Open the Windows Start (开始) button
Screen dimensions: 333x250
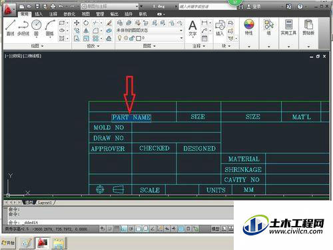[8, 243]
